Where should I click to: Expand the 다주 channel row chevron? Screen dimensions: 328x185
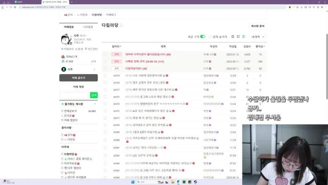point(94,69)
